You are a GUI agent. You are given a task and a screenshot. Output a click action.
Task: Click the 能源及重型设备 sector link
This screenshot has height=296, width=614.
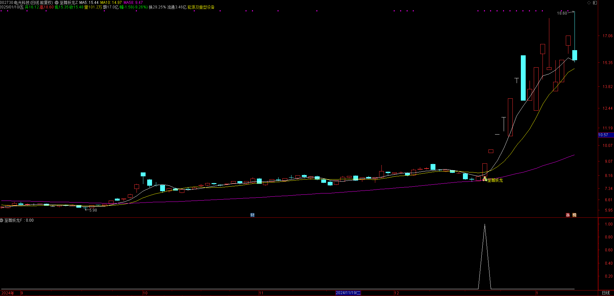201,7
